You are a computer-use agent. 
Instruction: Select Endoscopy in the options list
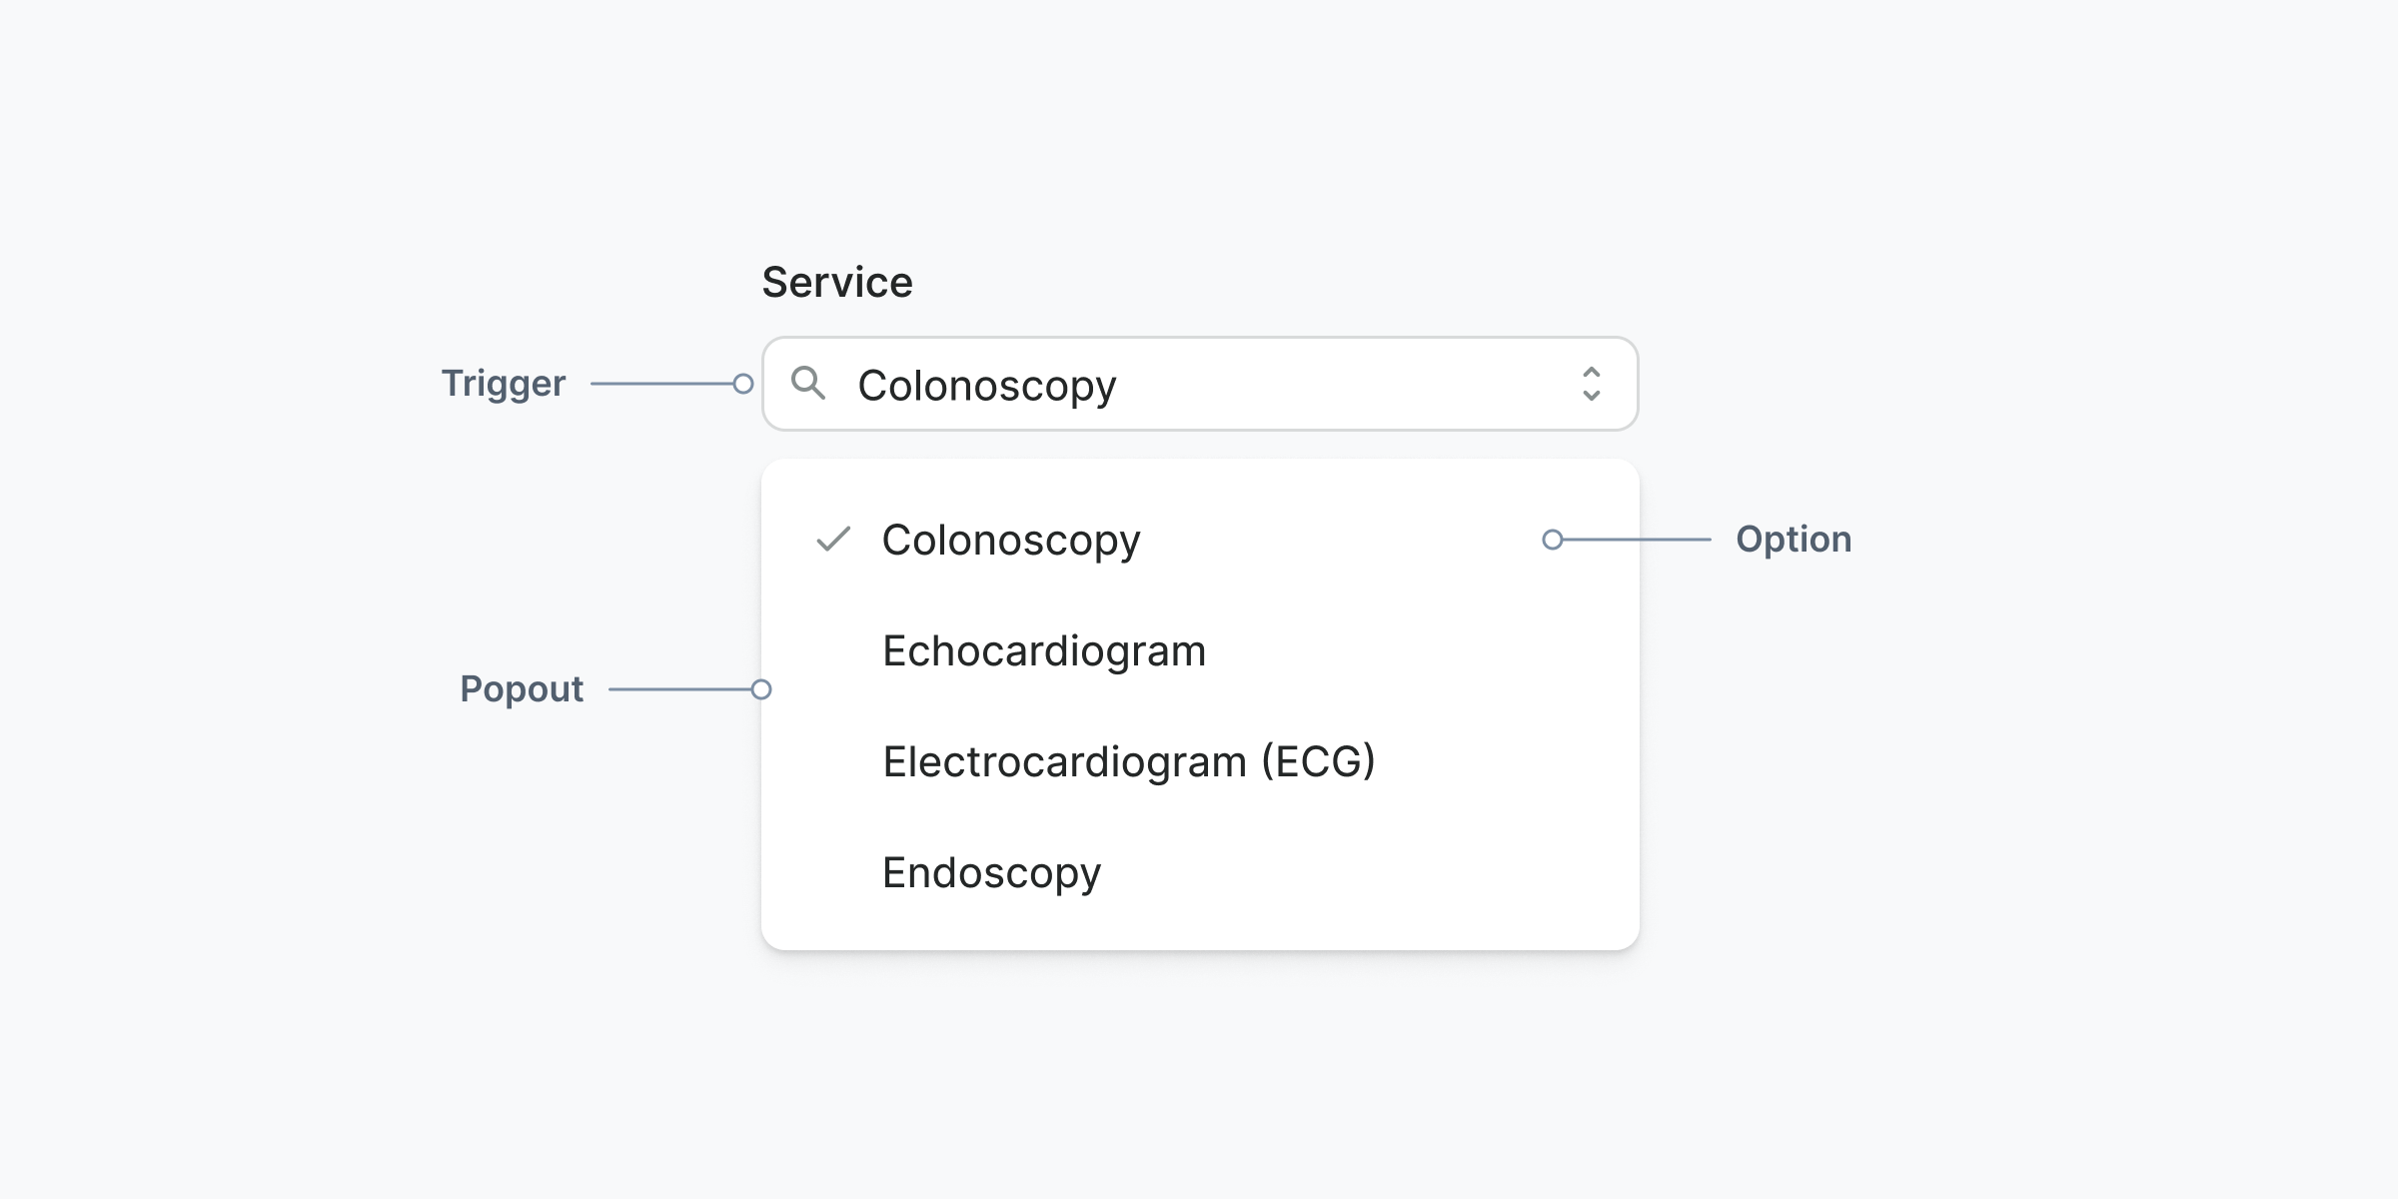[991, 873]
